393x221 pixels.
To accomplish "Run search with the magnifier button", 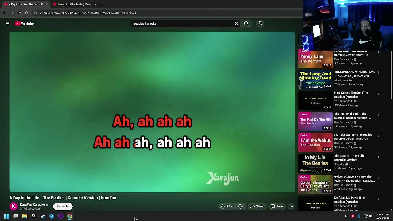I will [246, 24].
